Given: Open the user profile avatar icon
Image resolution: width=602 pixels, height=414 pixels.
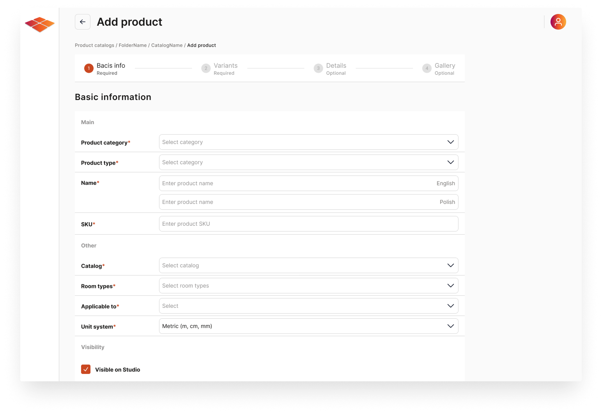Looking at the screenshot, I should [x=558, y=22].
